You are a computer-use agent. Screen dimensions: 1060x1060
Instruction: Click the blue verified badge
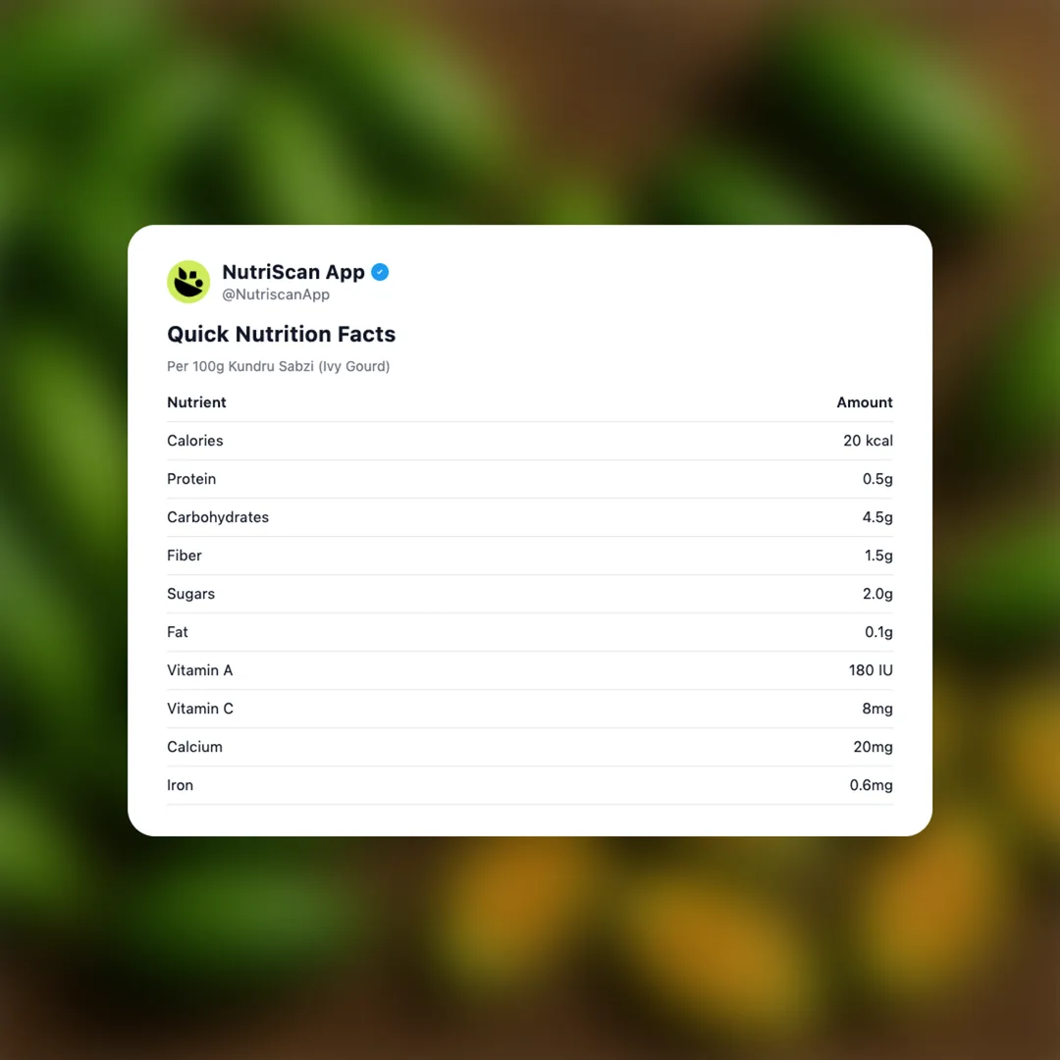pyautogui.click(x=380, y=272)
